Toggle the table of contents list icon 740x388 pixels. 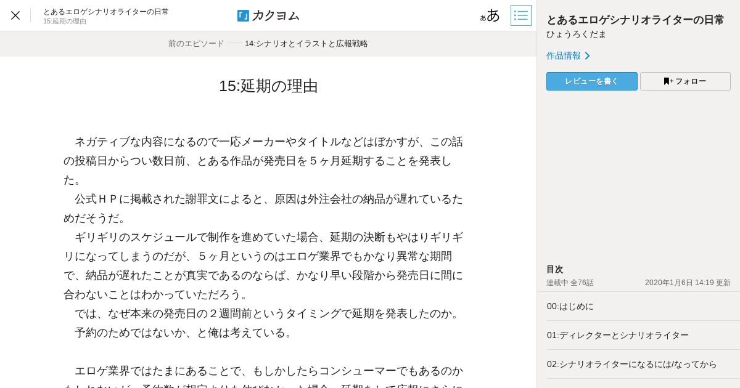[x=521, y=15]
